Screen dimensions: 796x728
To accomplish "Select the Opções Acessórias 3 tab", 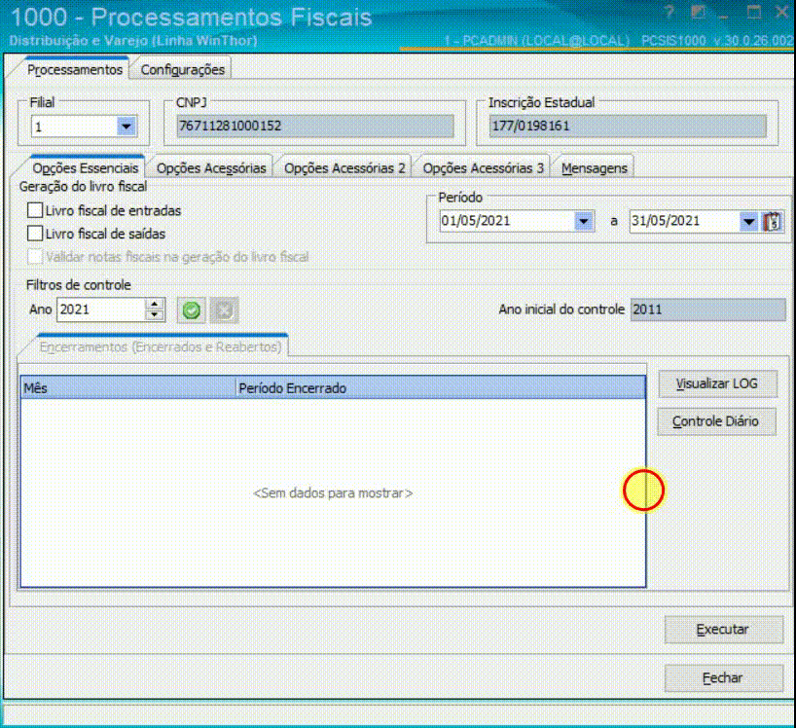I will (484, 168).
